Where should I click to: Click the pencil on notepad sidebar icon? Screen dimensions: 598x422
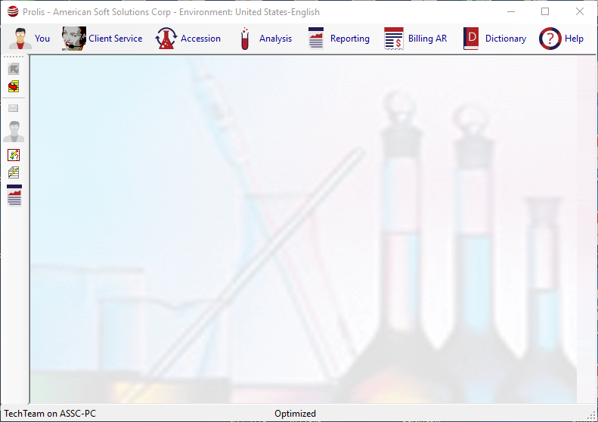[x=14, y=172]
